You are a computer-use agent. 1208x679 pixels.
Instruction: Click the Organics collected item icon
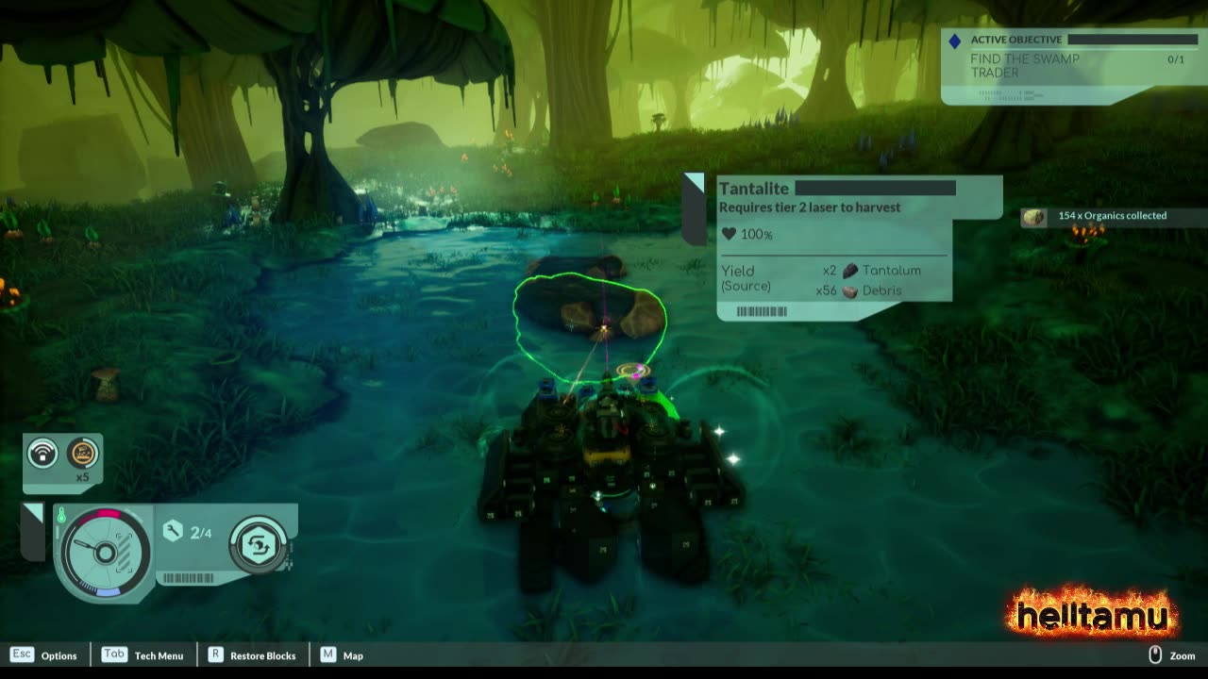(1034, 217)
